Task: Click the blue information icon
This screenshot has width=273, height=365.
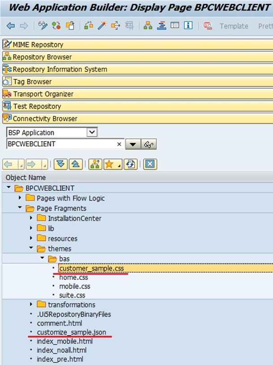Action: tap(188, 26)
